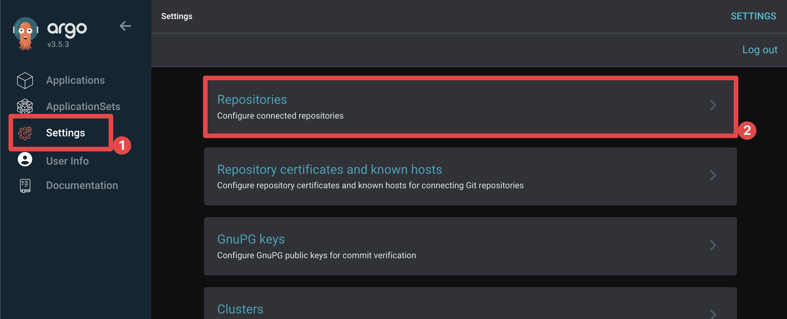Open the User Info avatar icon
The width and height of the screenshot is (787, 319).
25,160
